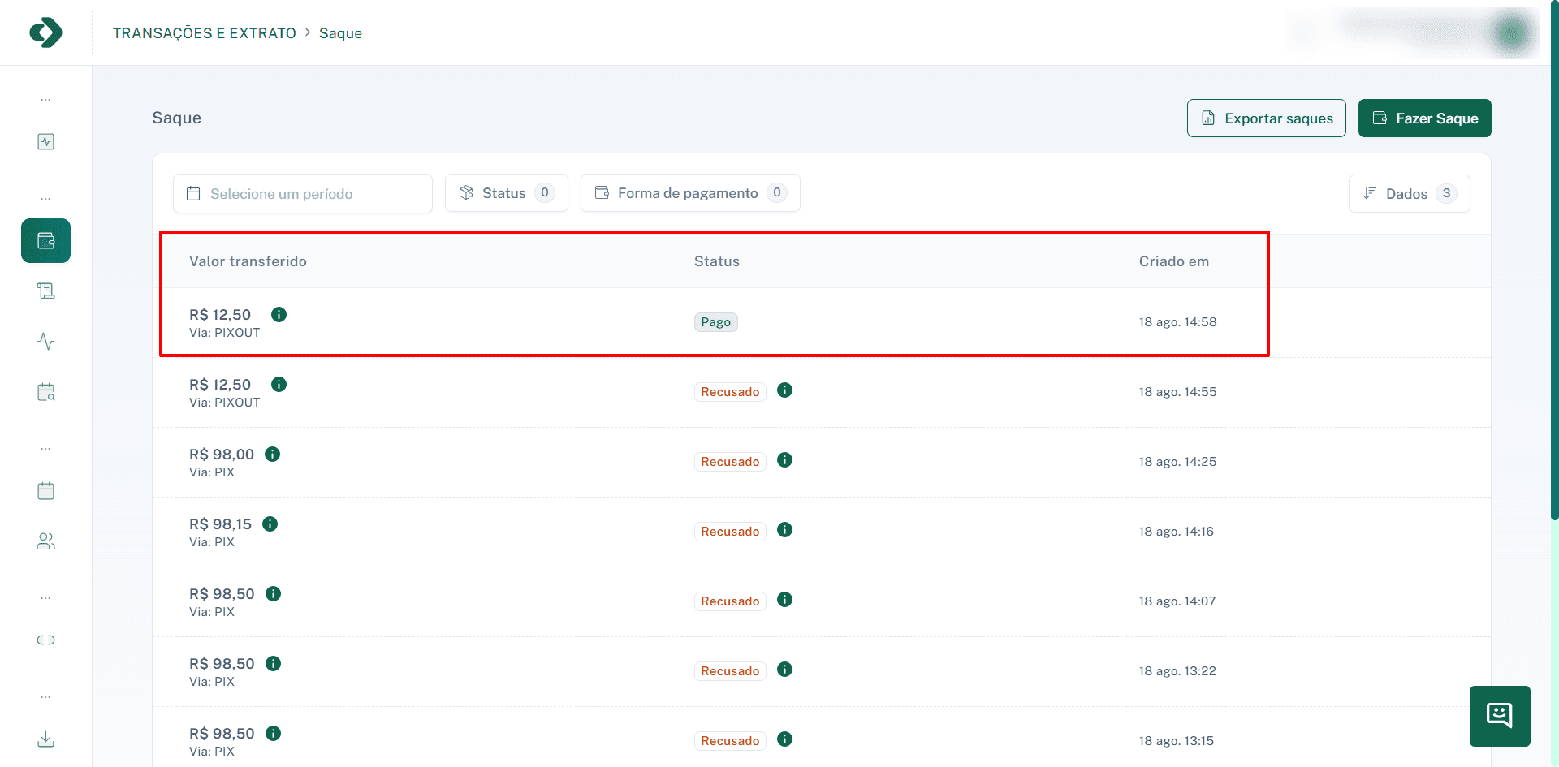Expand the Forma de pagamento filter
This screenshot has width=1559, height=767.
click(x=689, y=193)
